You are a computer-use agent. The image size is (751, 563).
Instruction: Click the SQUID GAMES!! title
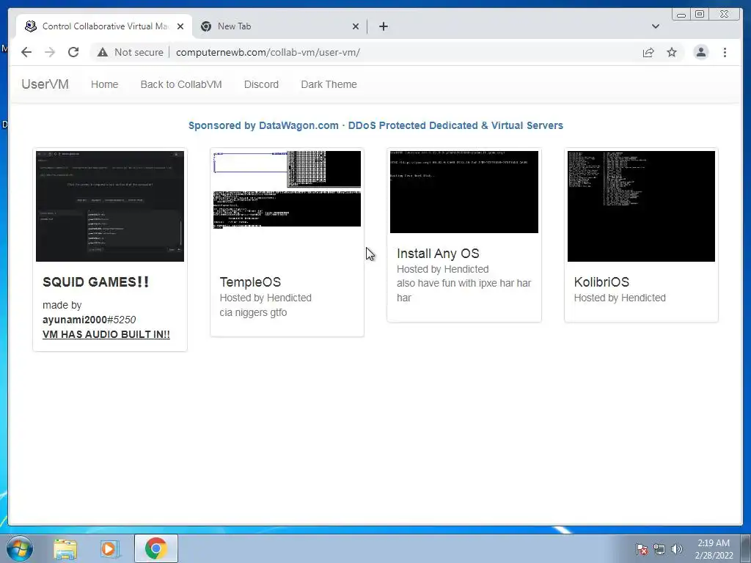point(96,282)
